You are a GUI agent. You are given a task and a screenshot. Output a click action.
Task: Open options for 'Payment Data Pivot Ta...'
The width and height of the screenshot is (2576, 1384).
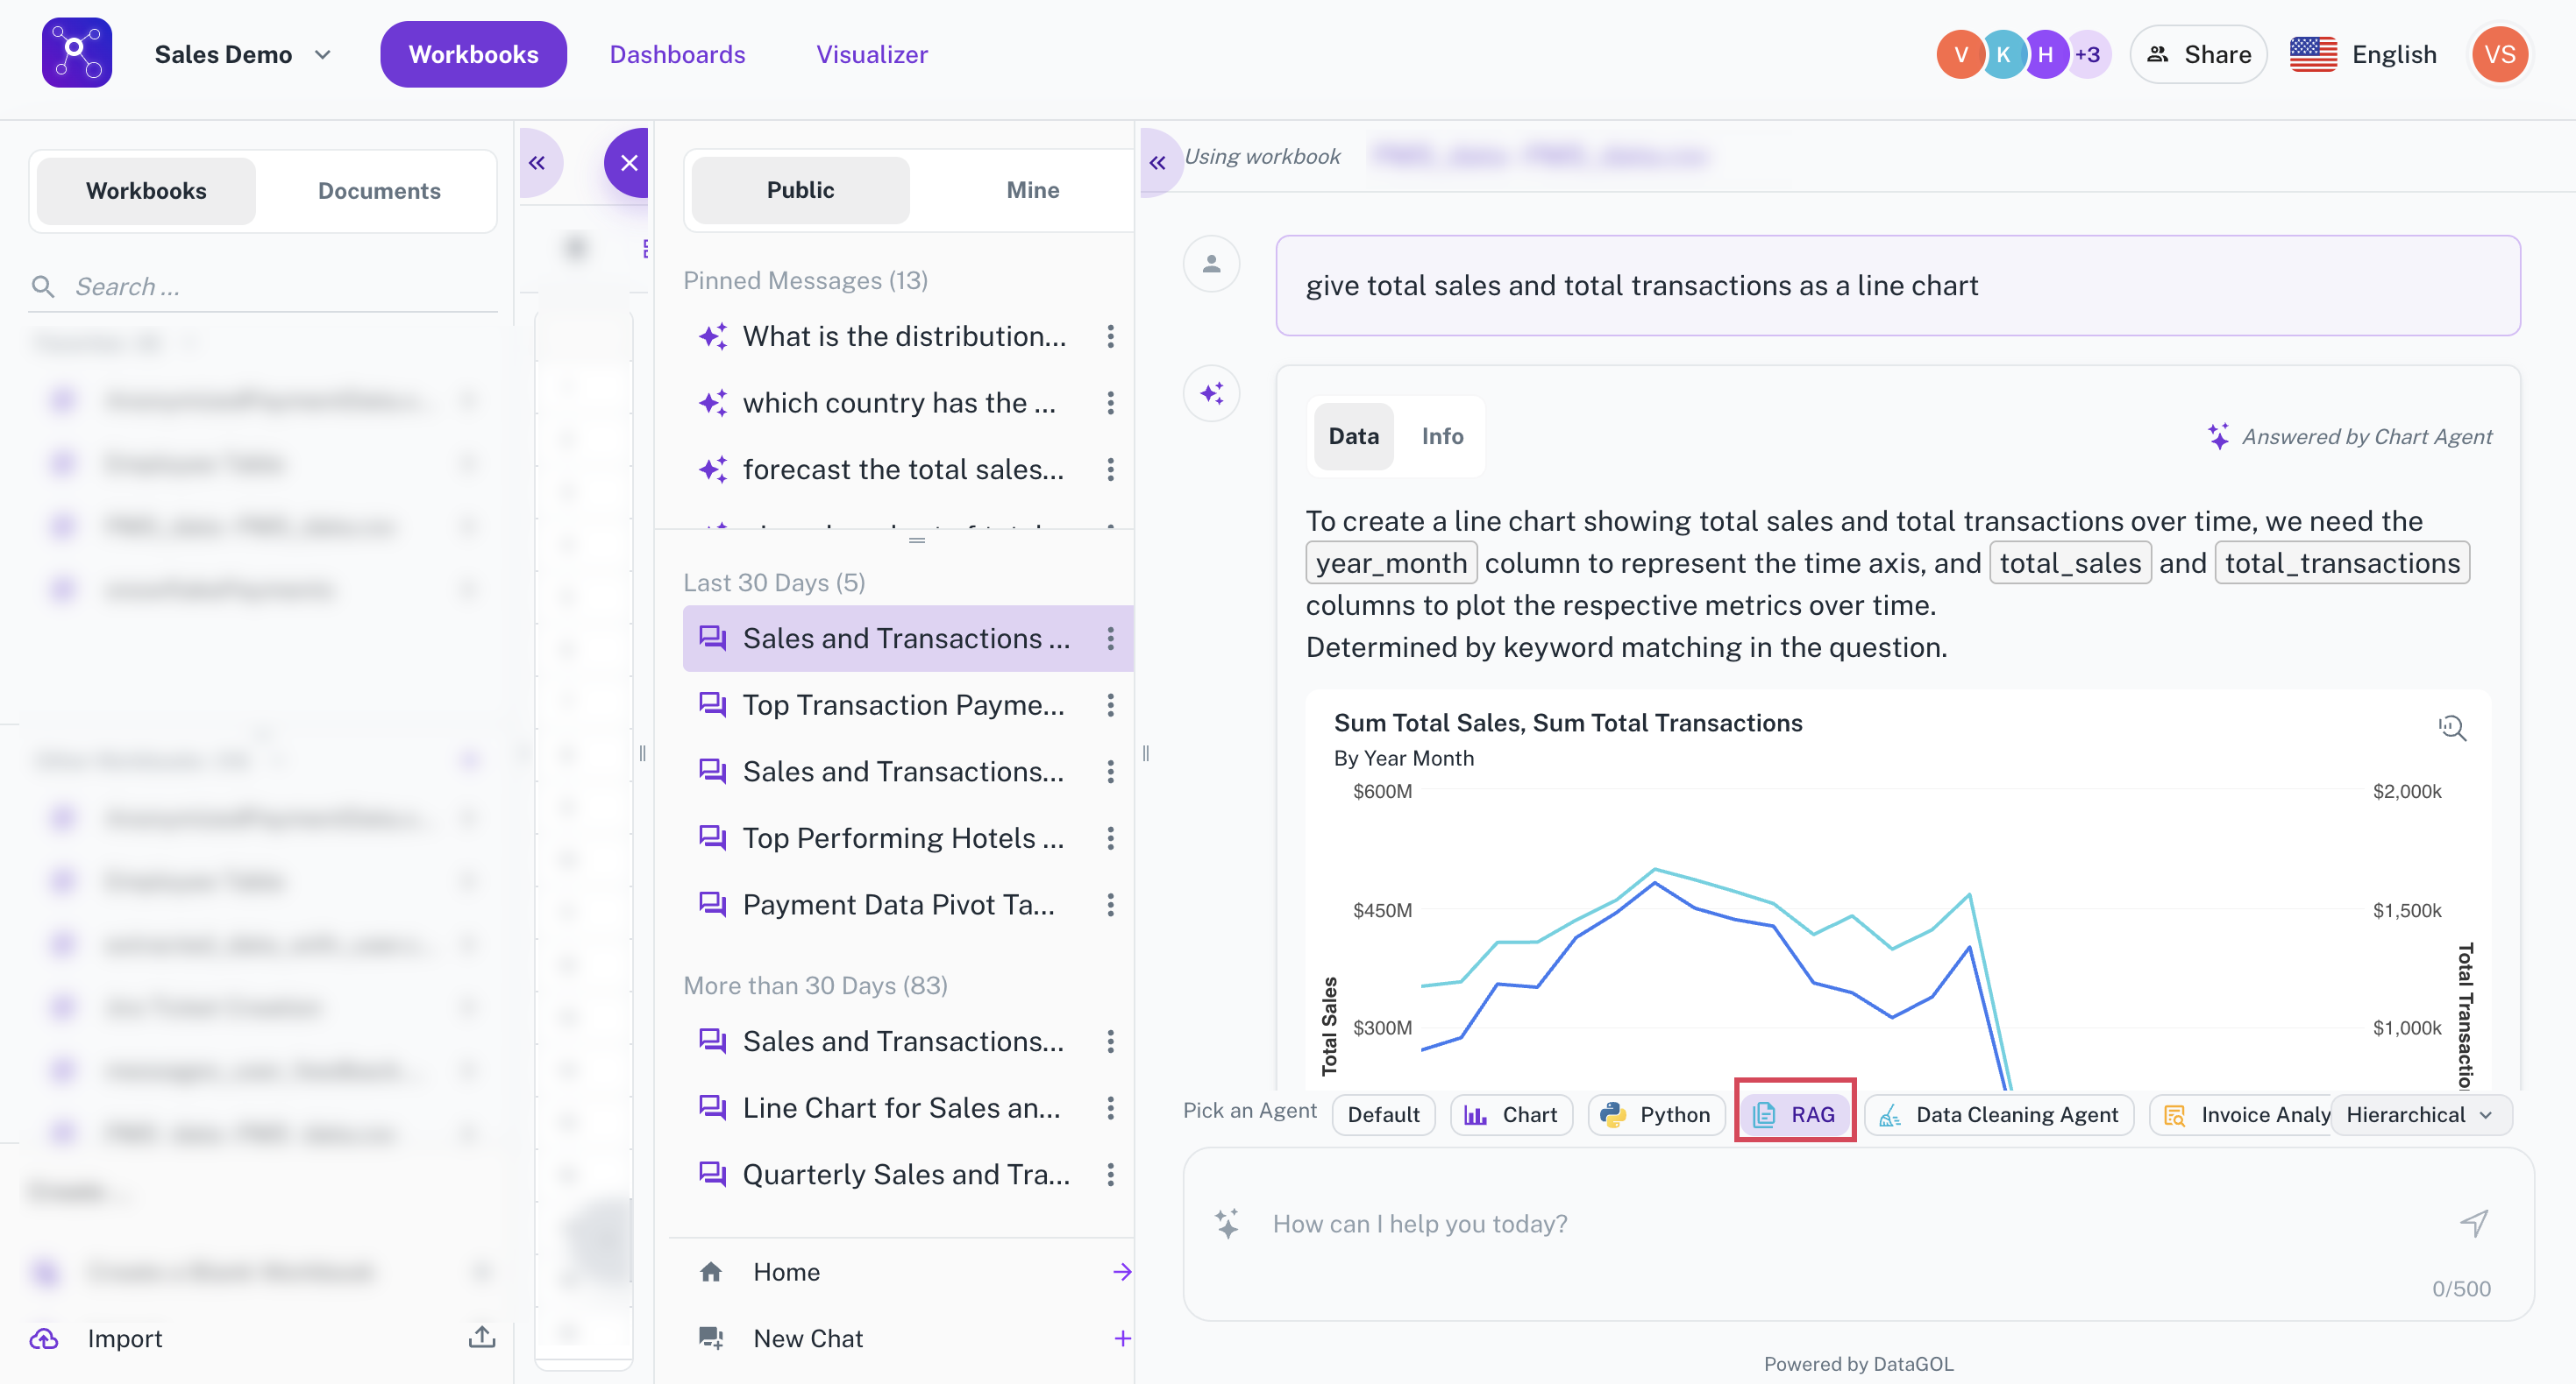(1110, 906)
